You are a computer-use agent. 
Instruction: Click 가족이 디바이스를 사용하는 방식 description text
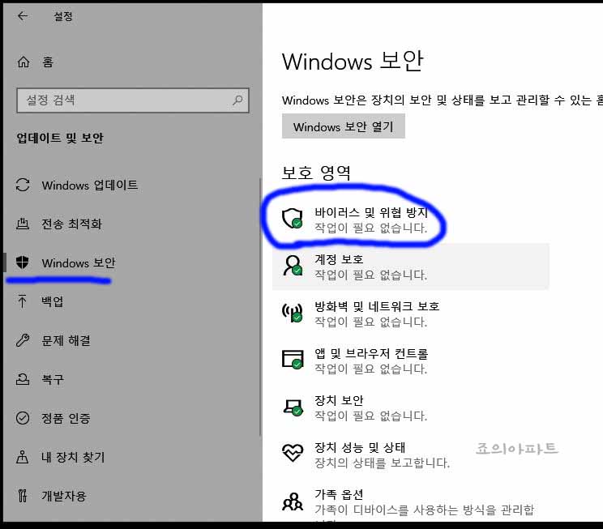424,510
